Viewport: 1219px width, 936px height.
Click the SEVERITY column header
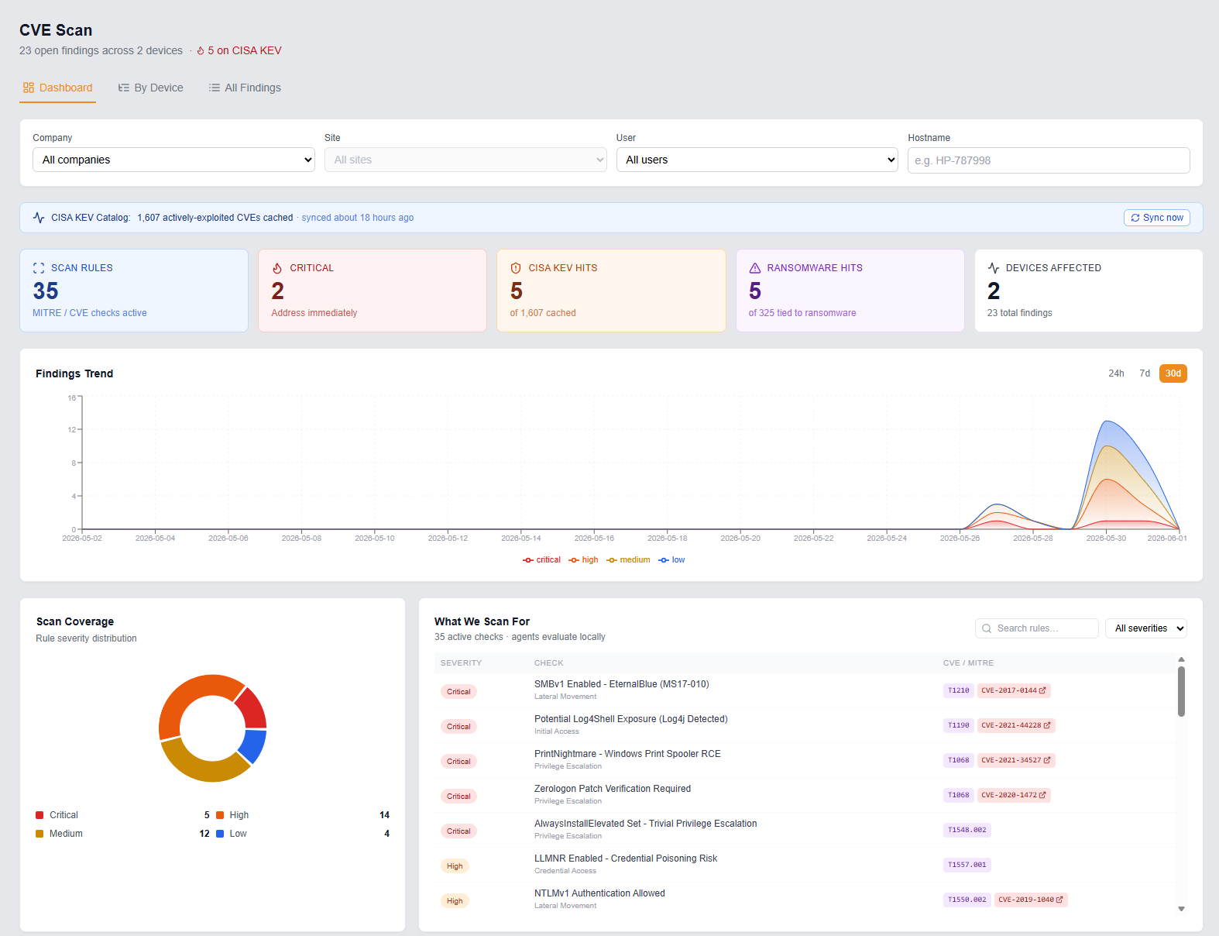pyautogui.click(x=461, y=663)
